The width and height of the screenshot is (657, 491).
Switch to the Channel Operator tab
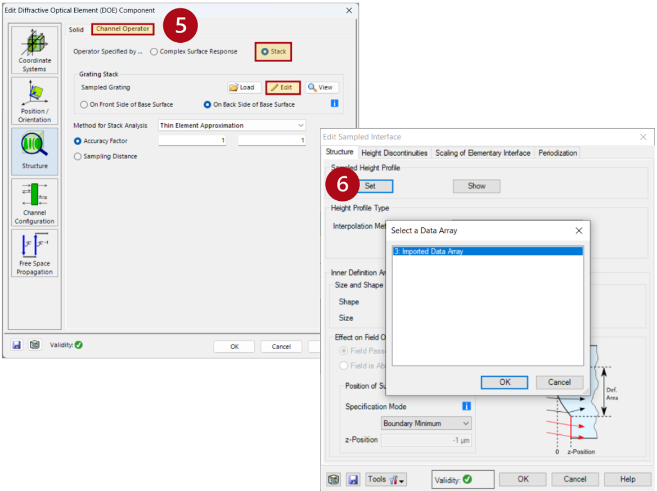[x=123, y=29]
